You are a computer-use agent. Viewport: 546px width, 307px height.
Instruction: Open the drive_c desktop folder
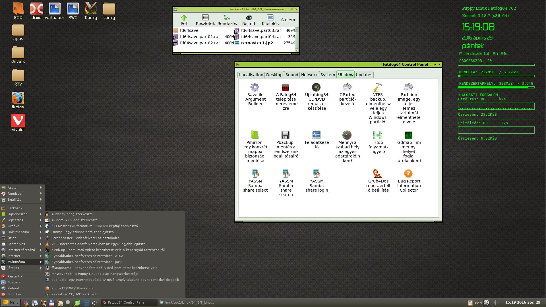[18, 55]
